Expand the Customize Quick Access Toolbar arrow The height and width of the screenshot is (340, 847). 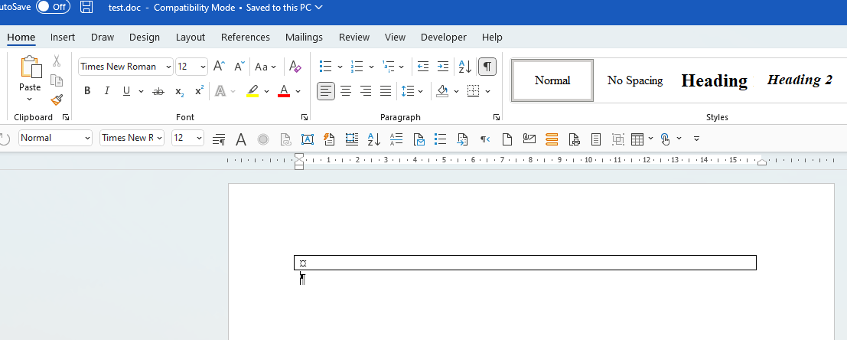696,139
